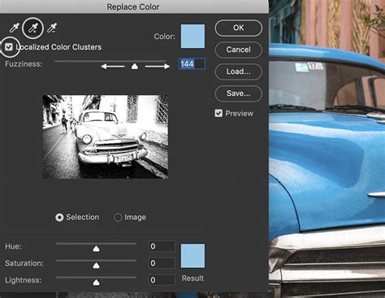Choose the Image radio button
Image resolution: width=385 pixels, height=298 pixels.
click(x=118, y=218)
